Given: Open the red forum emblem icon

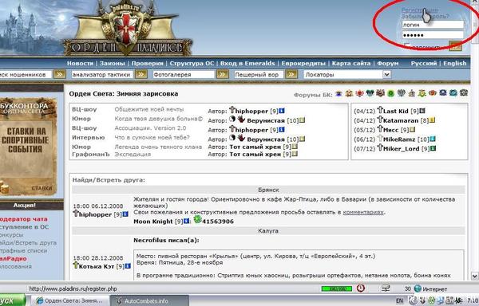Looking at the screenshot, I should (359, 93).
